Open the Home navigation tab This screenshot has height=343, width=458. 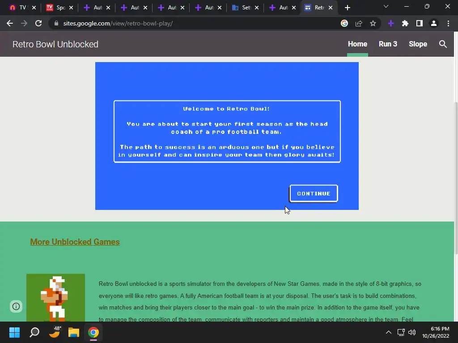357,44
